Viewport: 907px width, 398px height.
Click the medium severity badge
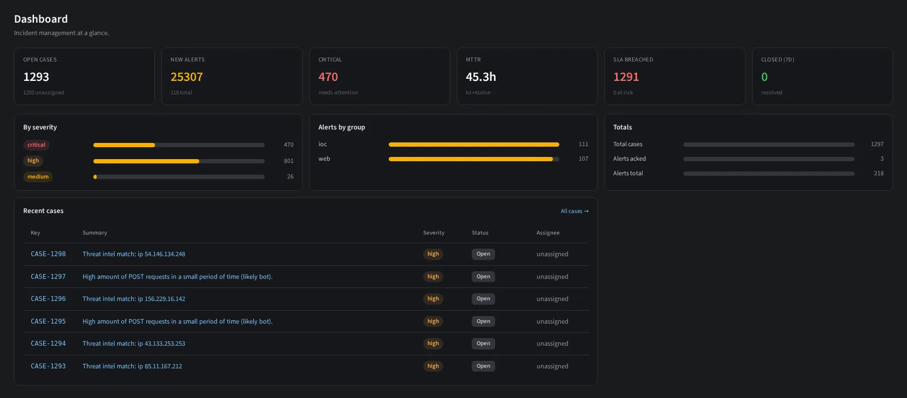(38, 177)
